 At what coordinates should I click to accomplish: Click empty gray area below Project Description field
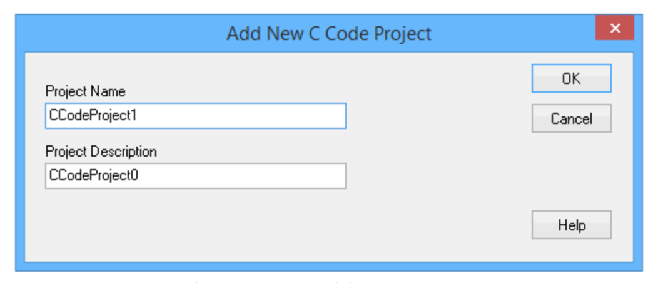[x=195, y=225]
